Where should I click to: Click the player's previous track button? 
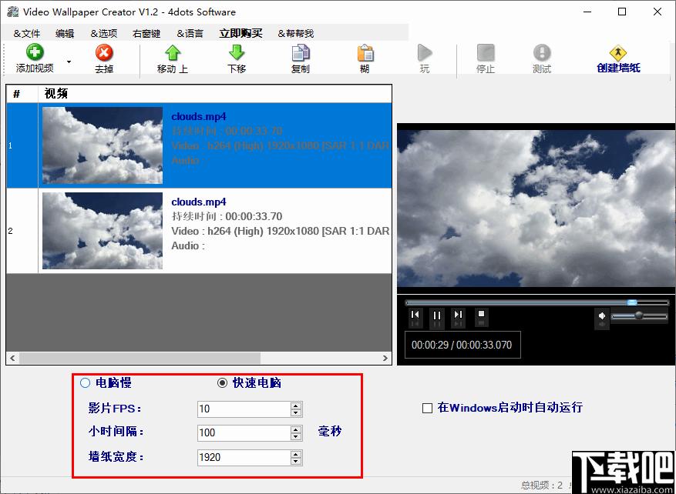click(415, 315)
